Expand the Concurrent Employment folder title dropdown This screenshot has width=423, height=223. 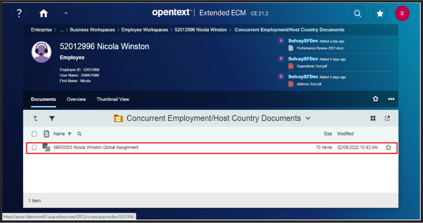pos(308,119)
